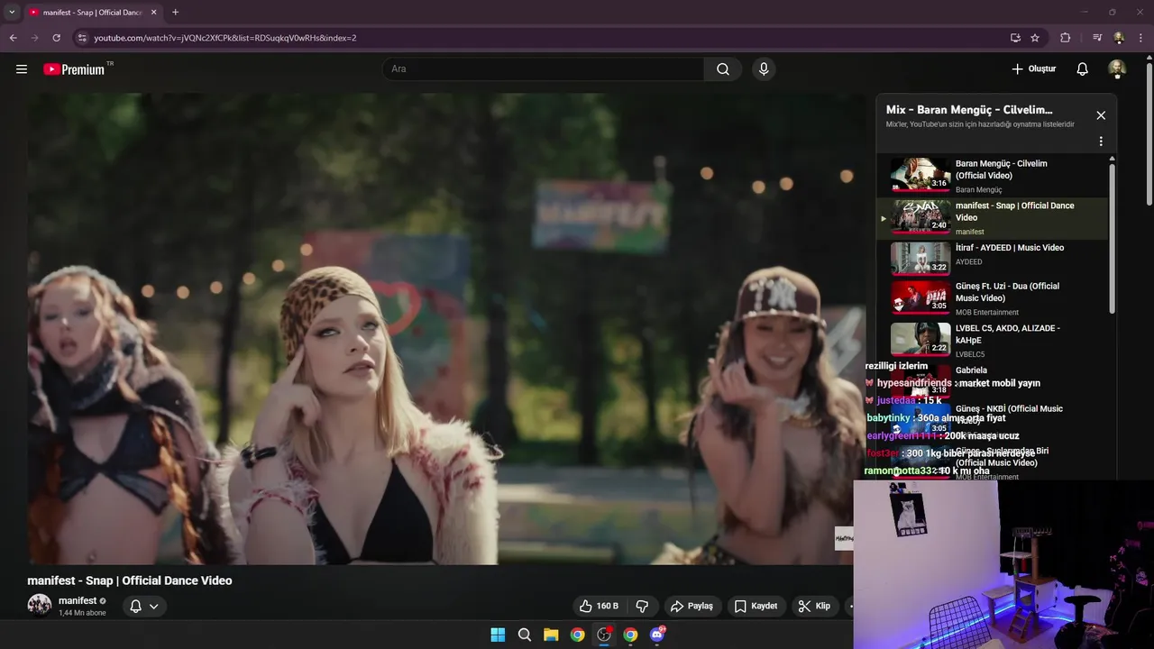
Task: Open Chrome profile avatar
Action: tap(1119, 38)
